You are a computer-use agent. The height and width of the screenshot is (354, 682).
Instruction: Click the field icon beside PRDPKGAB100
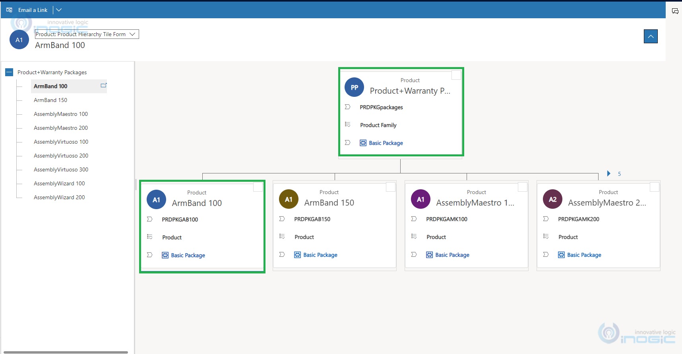(x=150, y=219)
